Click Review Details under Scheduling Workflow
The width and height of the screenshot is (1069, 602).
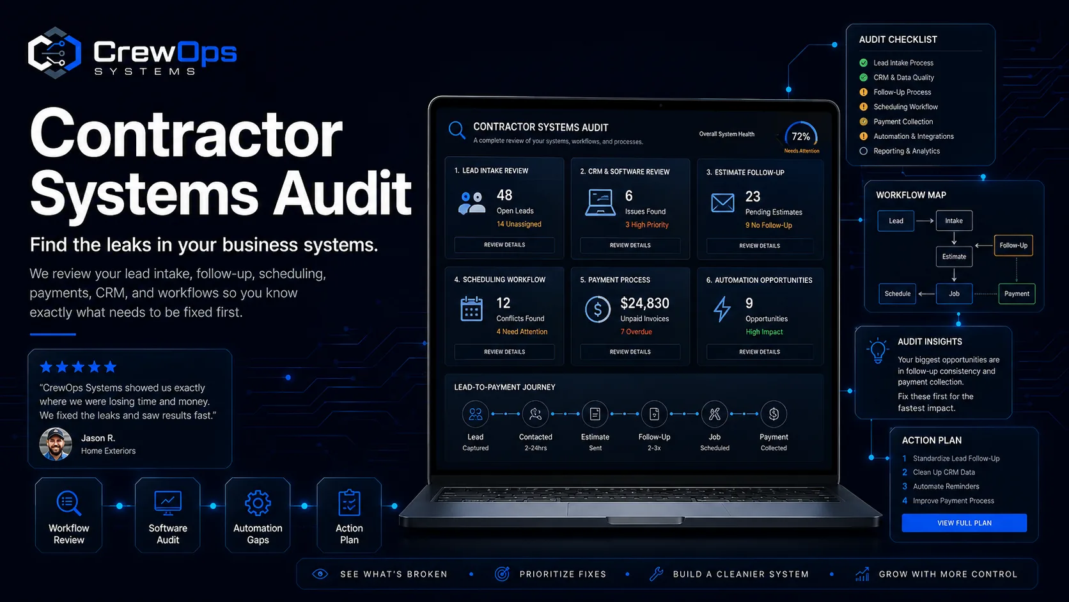point(504,352)
